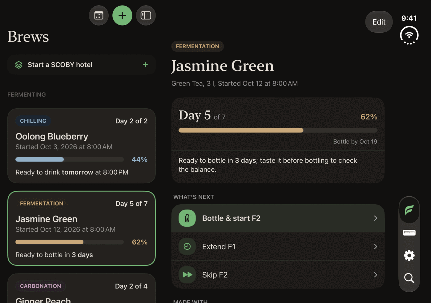Choose the Skip F2 option label
The image size is (431, 303).
coord(215,275)
